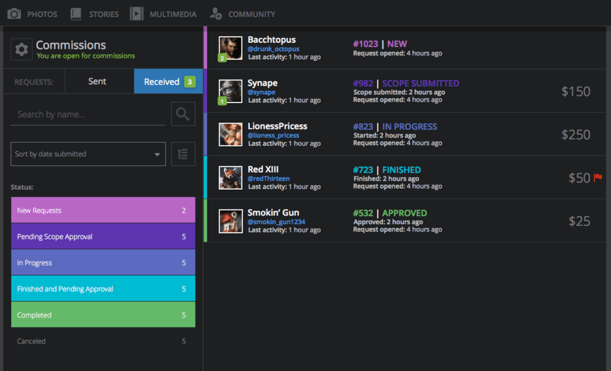Screen dimensions: 611x371
Task: Expand the Canceled status section
Action: coord(103,341)
